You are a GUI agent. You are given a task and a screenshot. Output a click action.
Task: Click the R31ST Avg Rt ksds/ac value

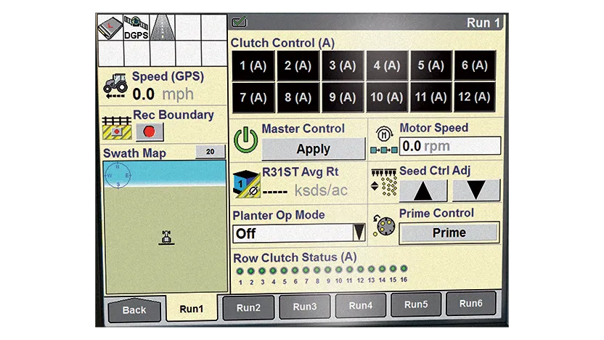point(305,190)
